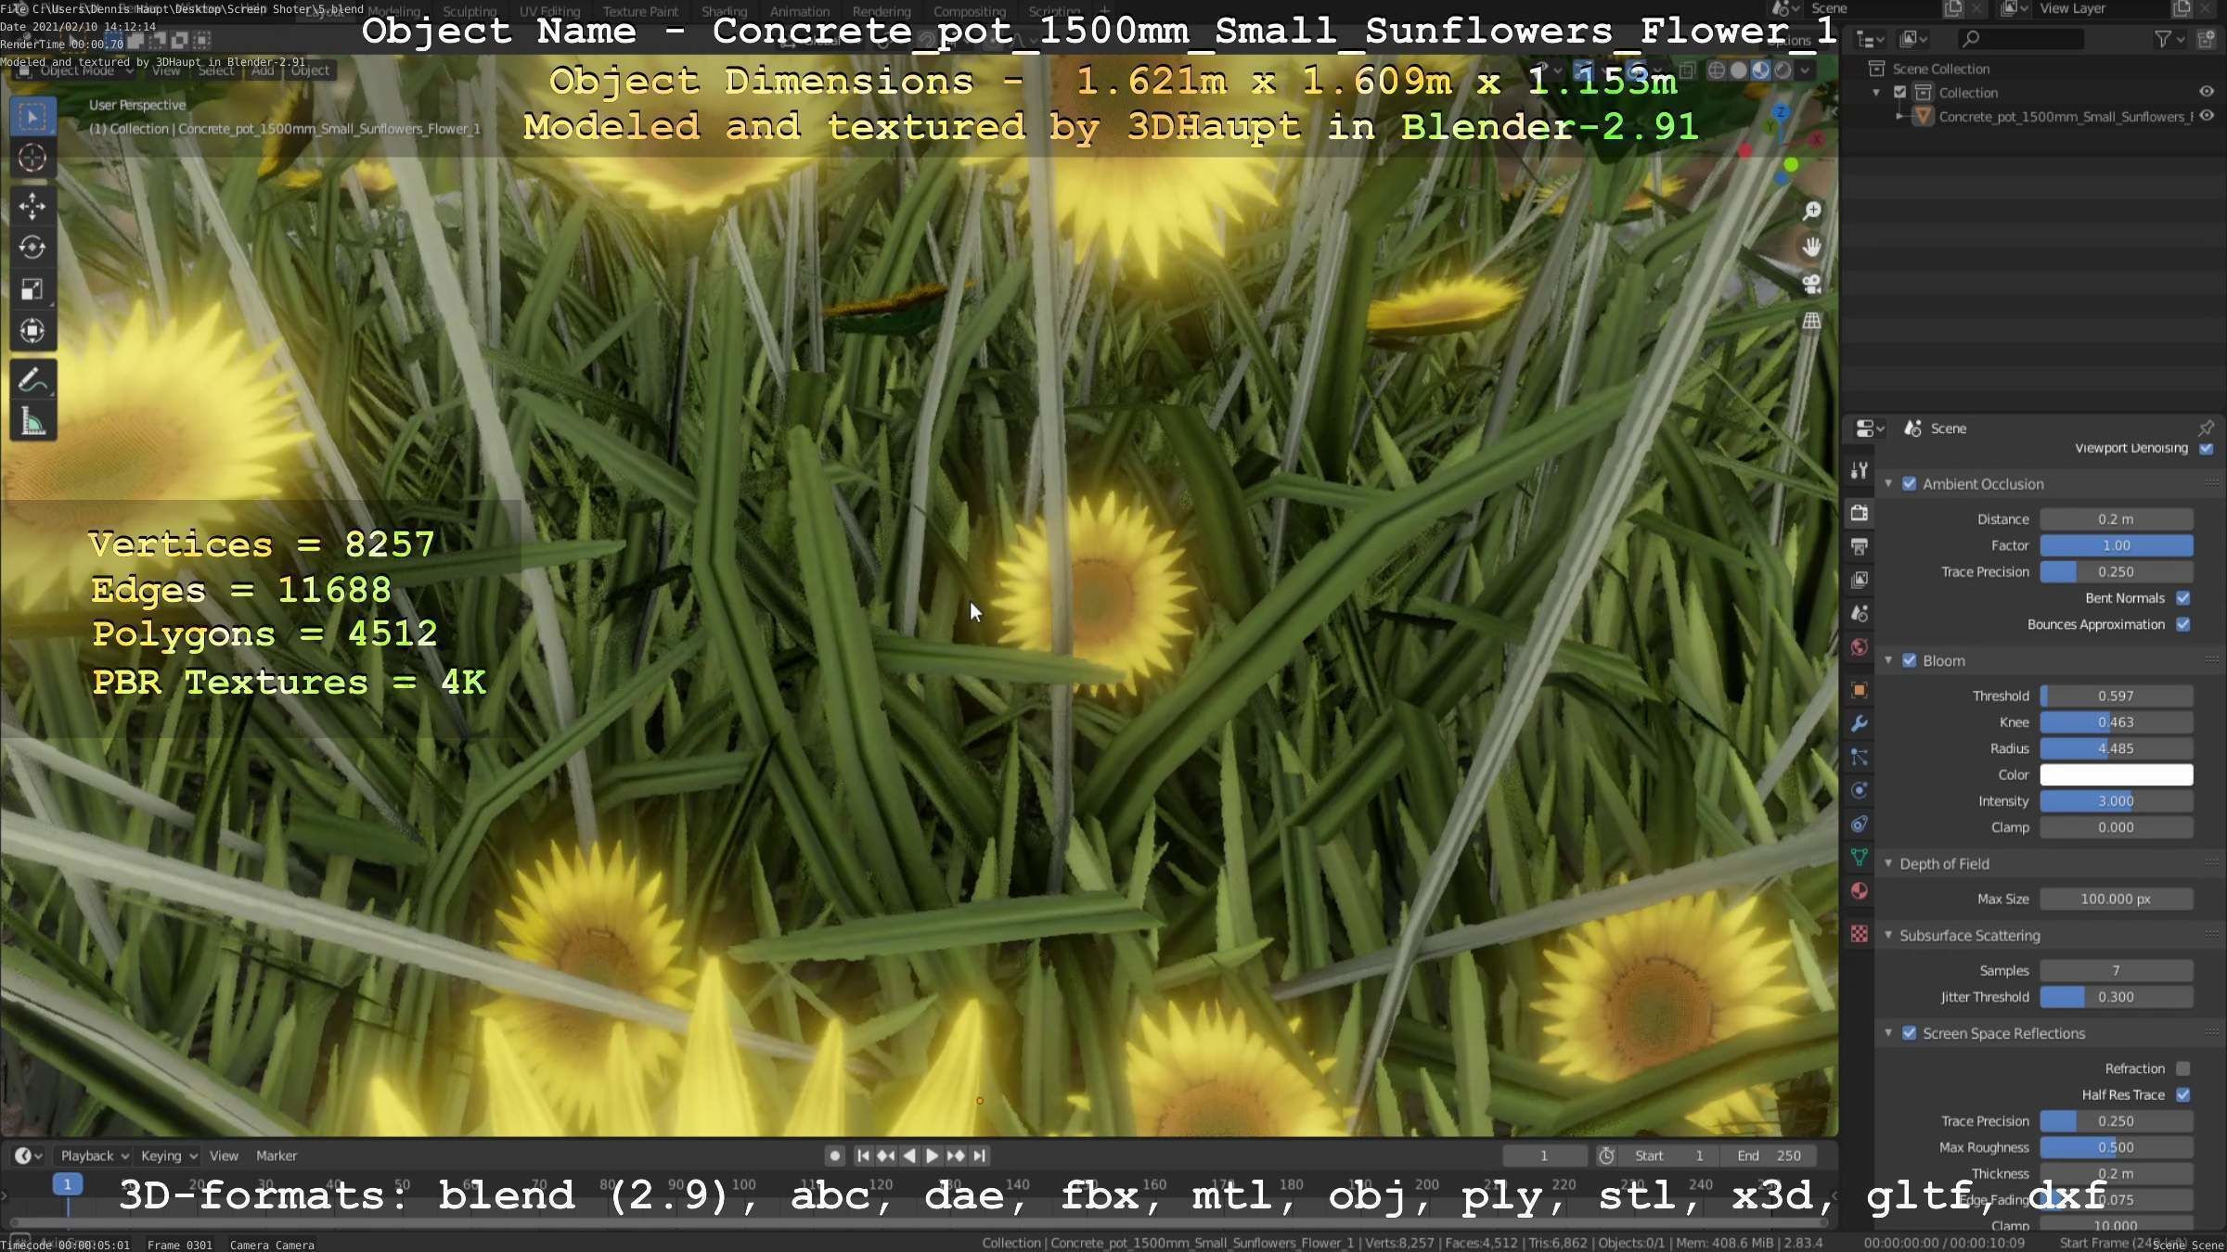Select the Measure ruler tool
2227x1252 pixels.
click(32, 422)
